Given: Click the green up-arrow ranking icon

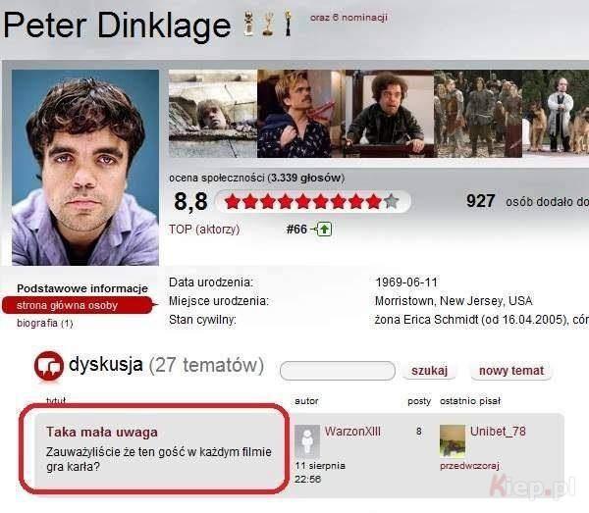Looking at the screenshot, I should (x=324, y=229).
